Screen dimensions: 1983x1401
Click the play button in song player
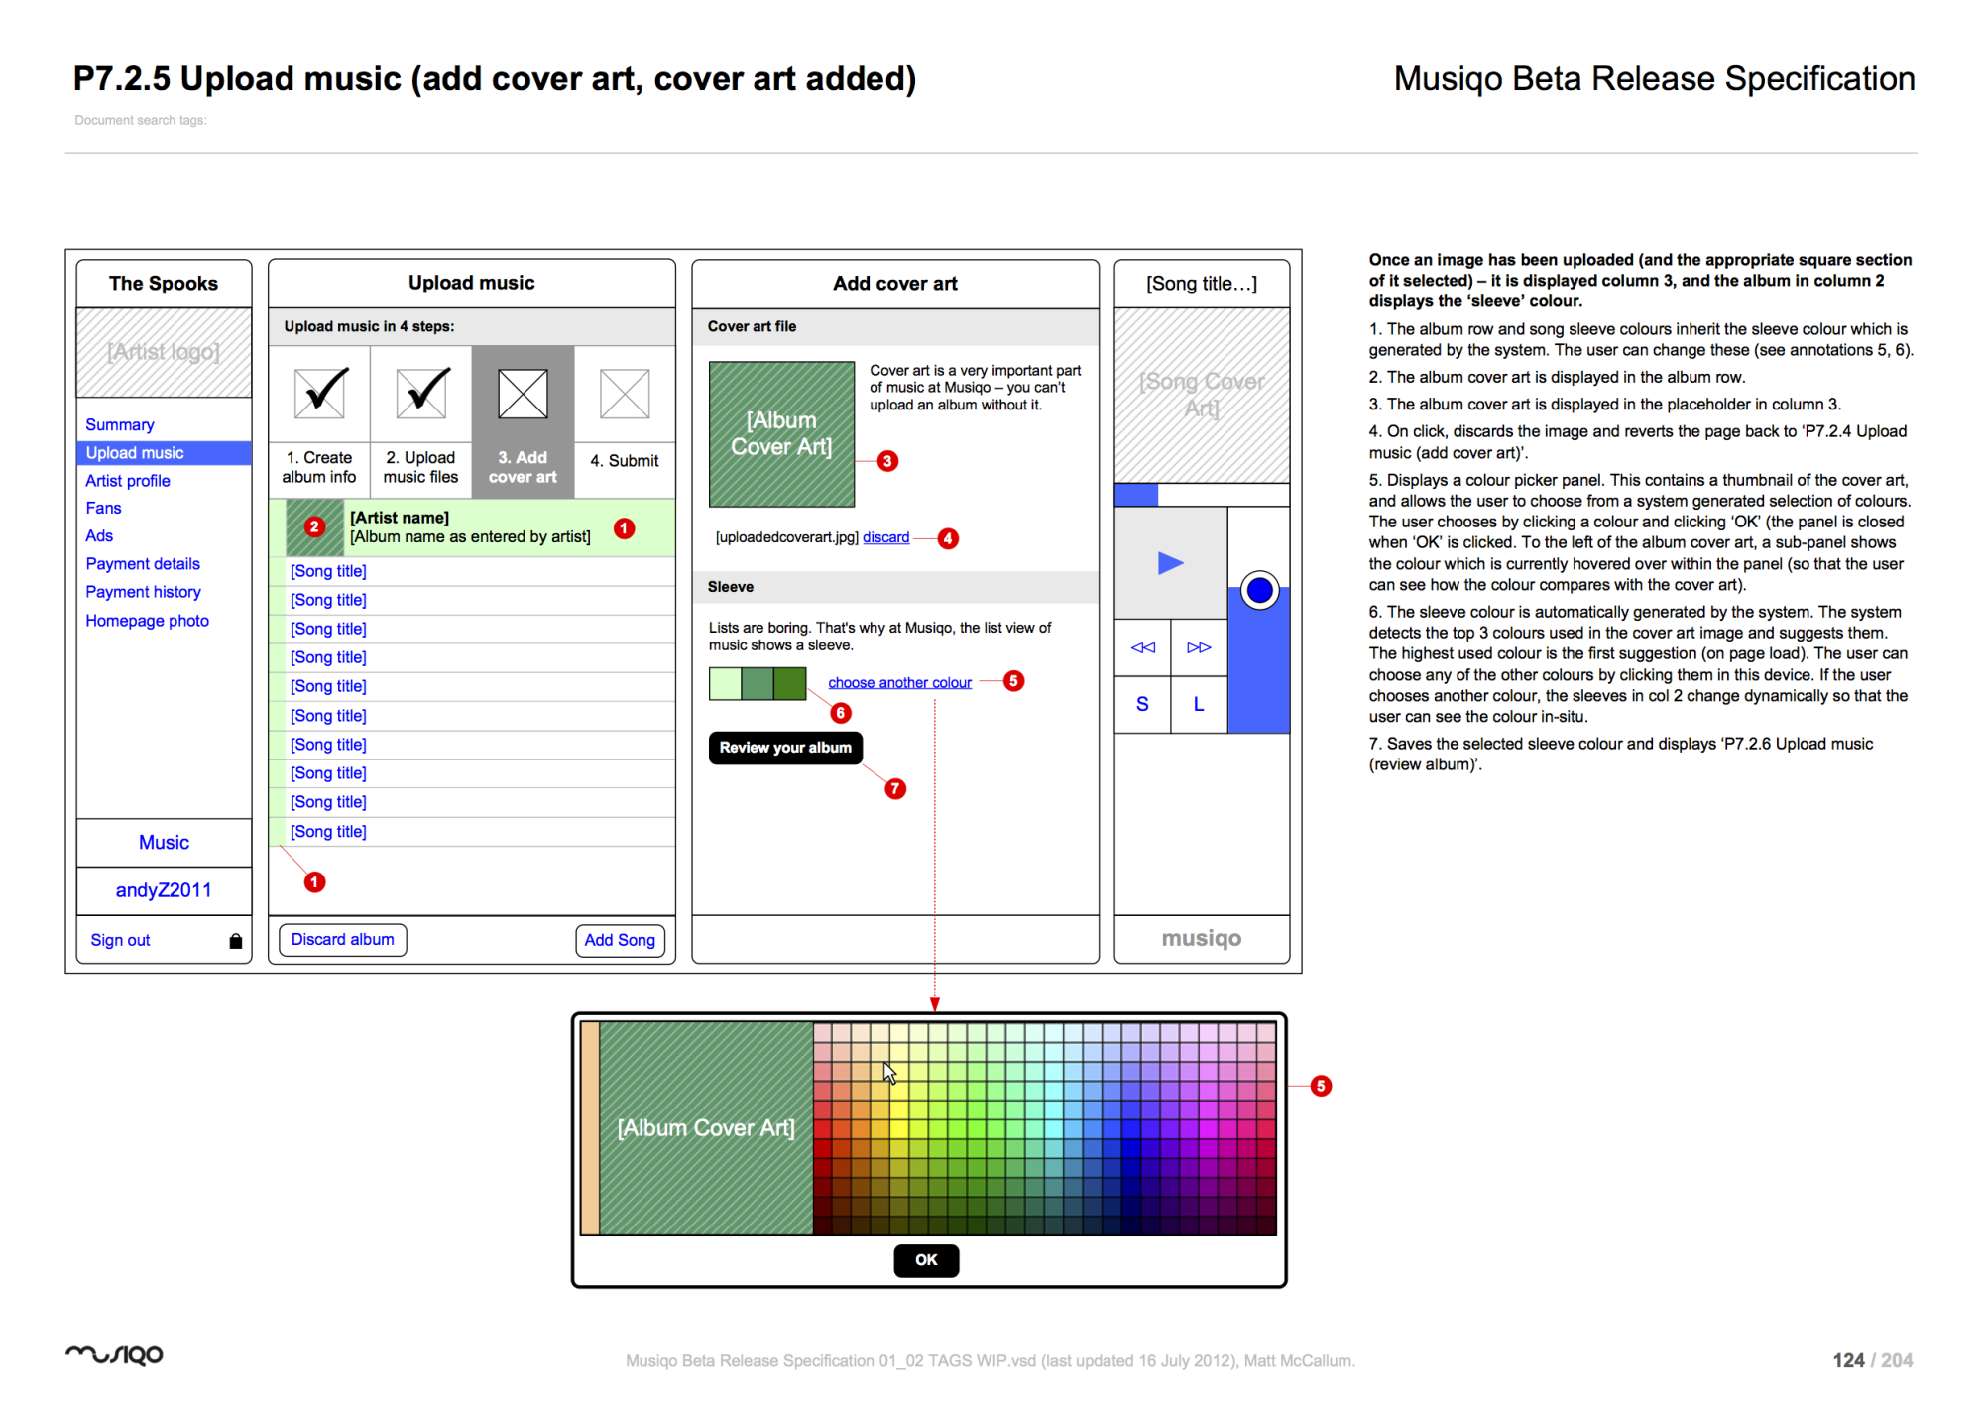tap(1170, 563)
